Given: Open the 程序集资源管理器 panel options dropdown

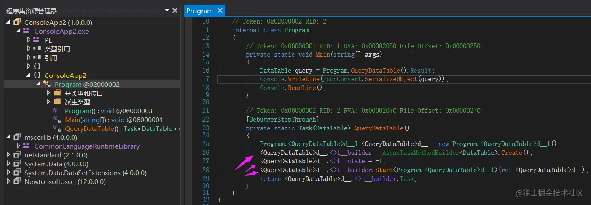Looking at the screenshot, I should [x=167, y=10].
